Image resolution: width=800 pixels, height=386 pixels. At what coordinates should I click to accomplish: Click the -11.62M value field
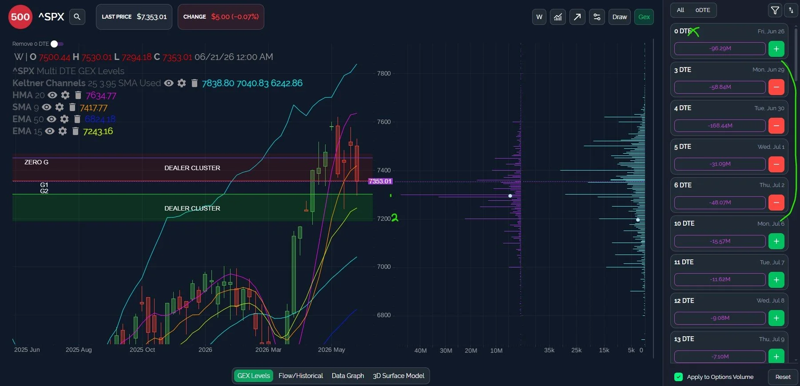tap(720, 280)
